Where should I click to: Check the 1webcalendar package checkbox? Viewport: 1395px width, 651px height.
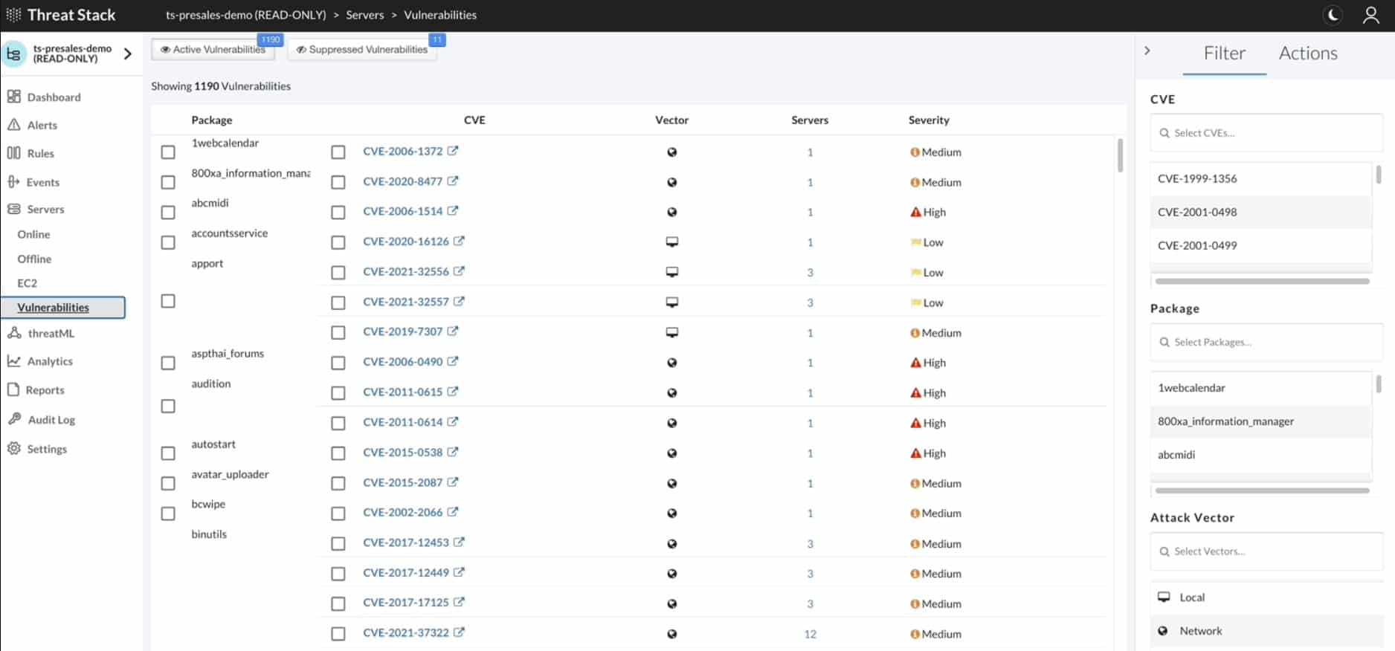pyautogui.click(x=168, y=152)
